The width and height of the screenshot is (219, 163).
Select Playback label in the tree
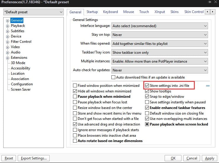[18, 26]
